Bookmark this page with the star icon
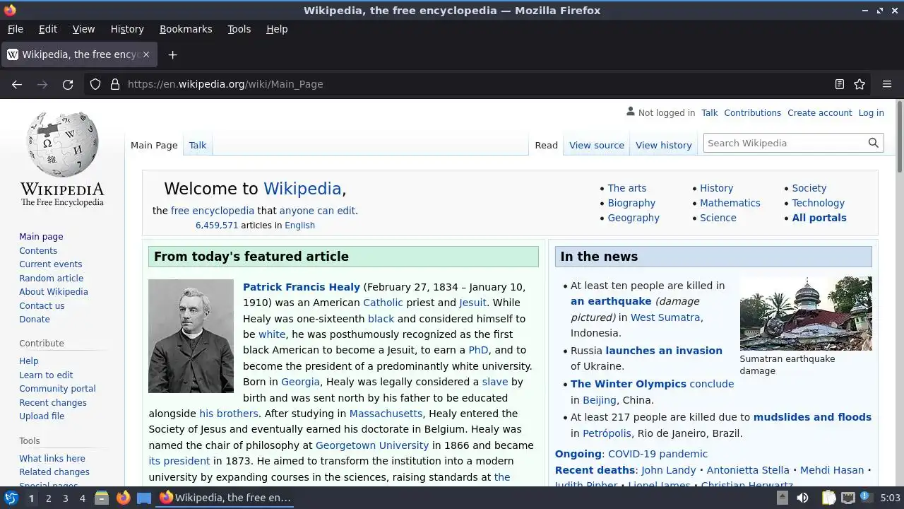 (860, 84)
